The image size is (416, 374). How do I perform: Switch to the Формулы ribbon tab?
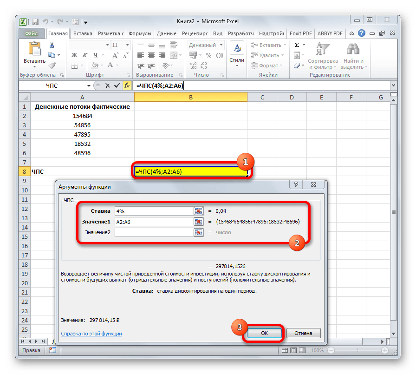pyautogui.click(x=140, y=33)
